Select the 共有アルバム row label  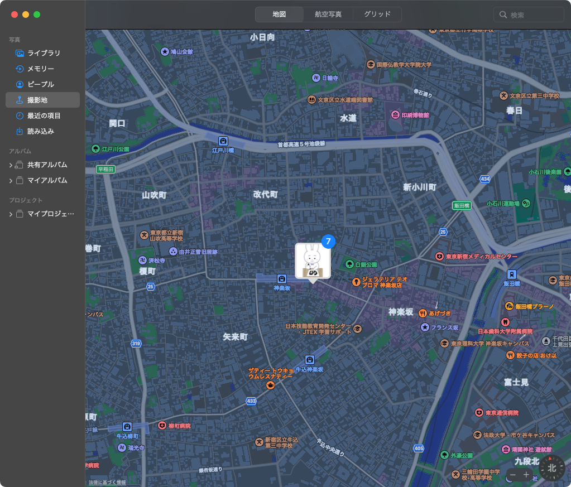coord(47,165)
